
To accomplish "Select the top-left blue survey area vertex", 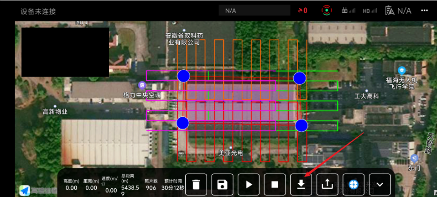I will click(183, 76).
